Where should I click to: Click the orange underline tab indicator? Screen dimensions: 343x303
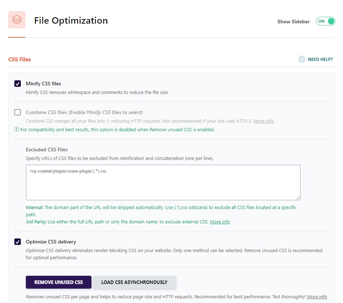click(17, 37)
